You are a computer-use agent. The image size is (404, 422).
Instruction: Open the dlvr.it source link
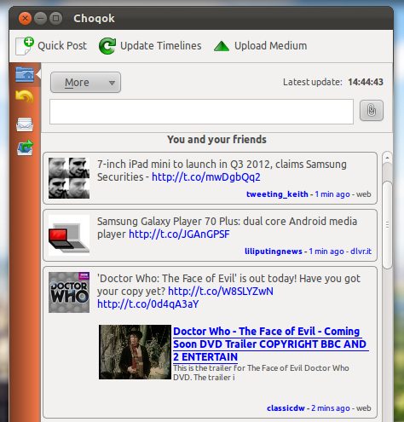point(361,251)
